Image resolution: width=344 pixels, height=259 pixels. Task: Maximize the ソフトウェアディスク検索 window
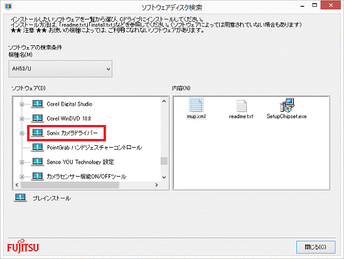point(314,5)
